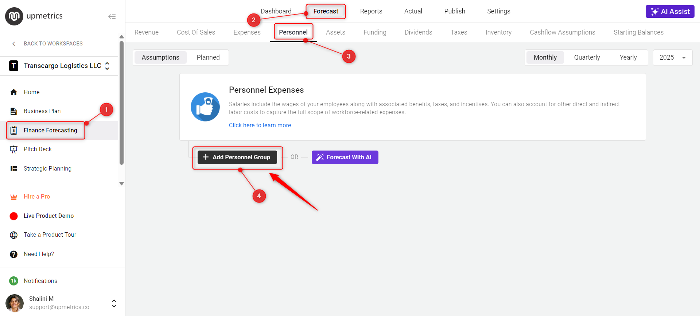Click the Home house icon
700x316 pixels.
coord(13,92)
